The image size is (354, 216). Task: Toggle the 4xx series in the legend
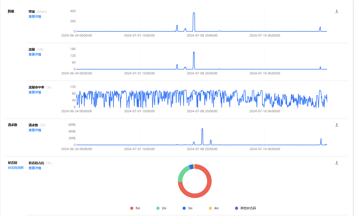coord(214,208)
